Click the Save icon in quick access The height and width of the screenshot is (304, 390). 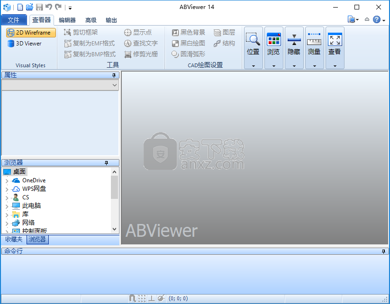tap(39, 7)
